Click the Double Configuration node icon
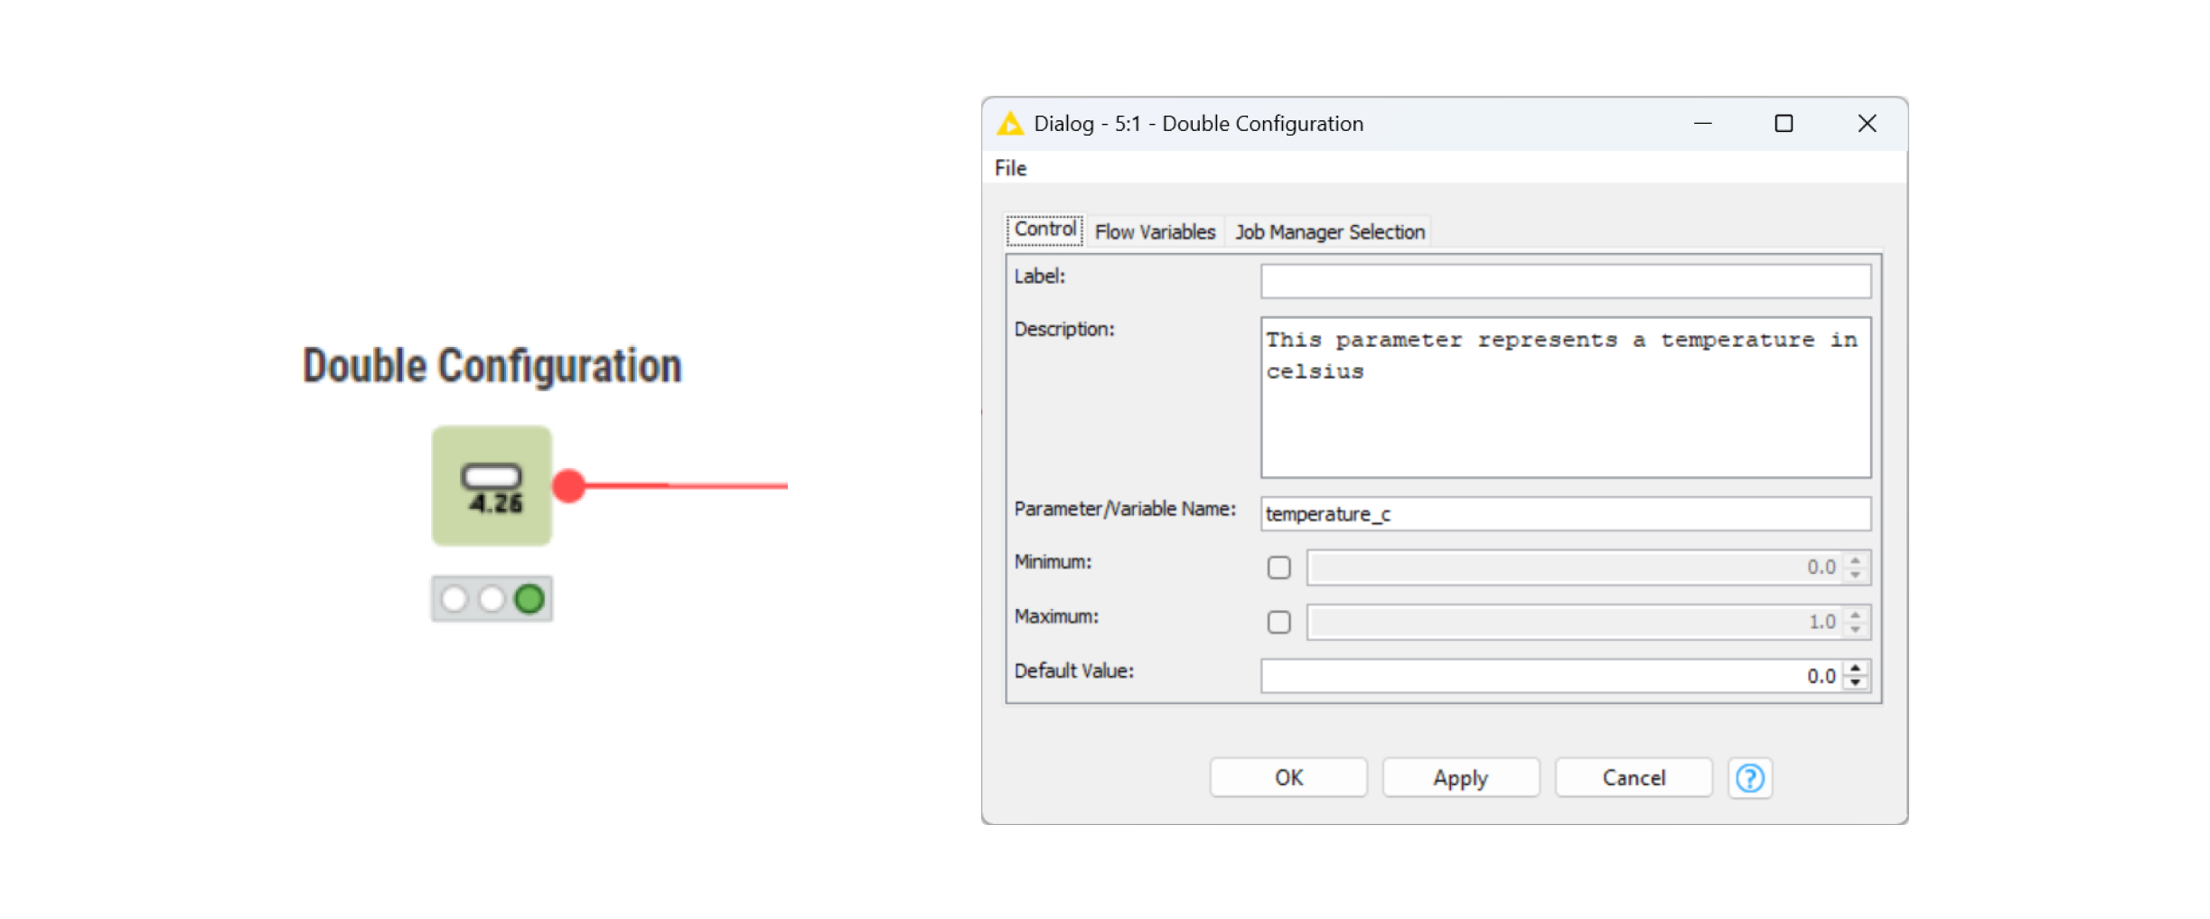The width and height of the screenshot is (2210, 919). (492, 485)
